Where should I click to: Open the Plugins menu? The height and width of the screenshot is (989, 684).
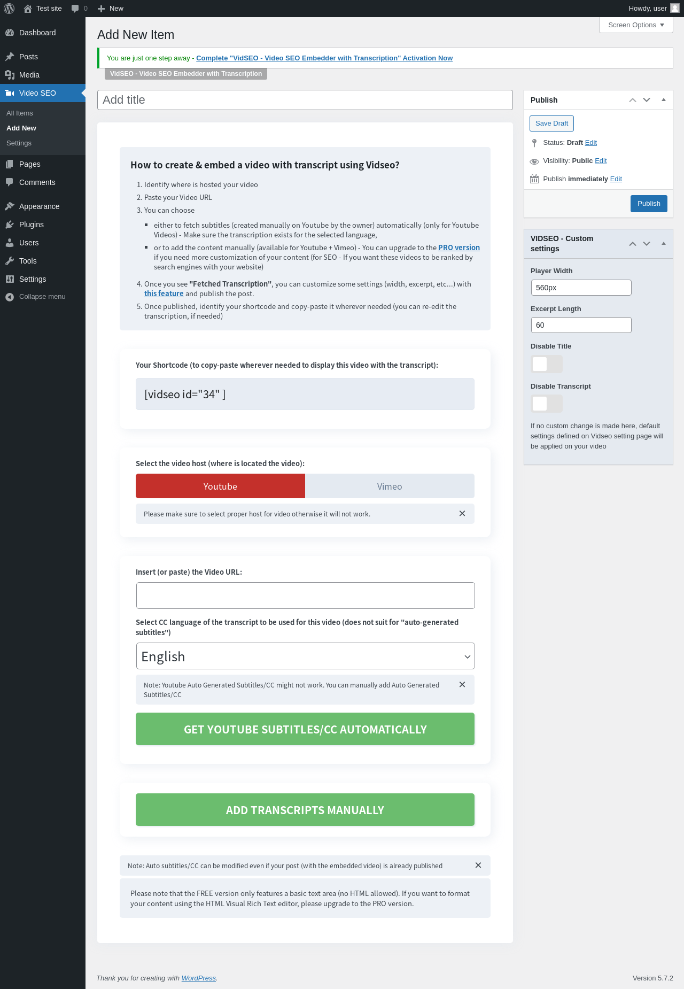click(x=32, y=225)
